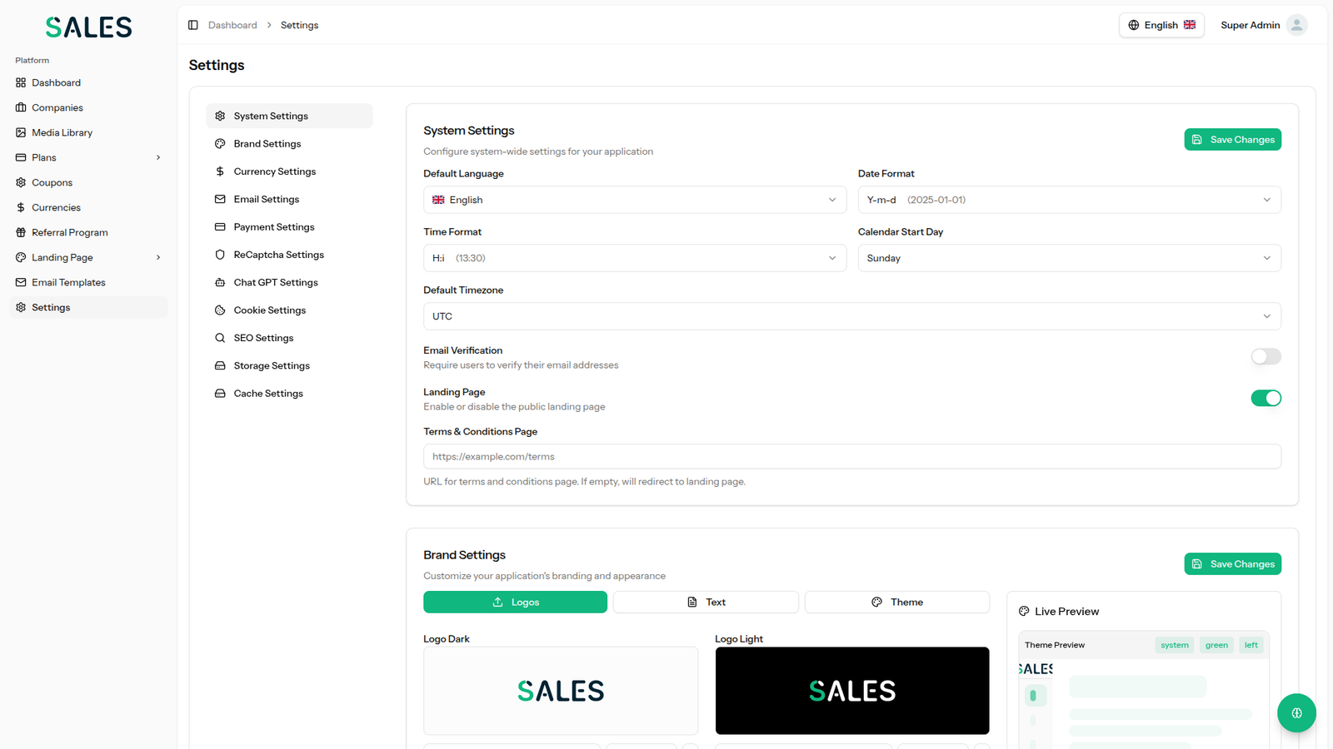Select ReCaptcha Settings in settings menu

(278, 255)
